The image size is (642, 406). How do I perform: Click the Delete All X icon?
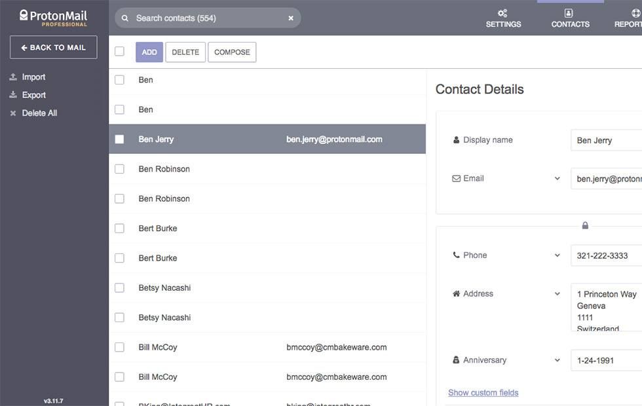click(13, 113)
